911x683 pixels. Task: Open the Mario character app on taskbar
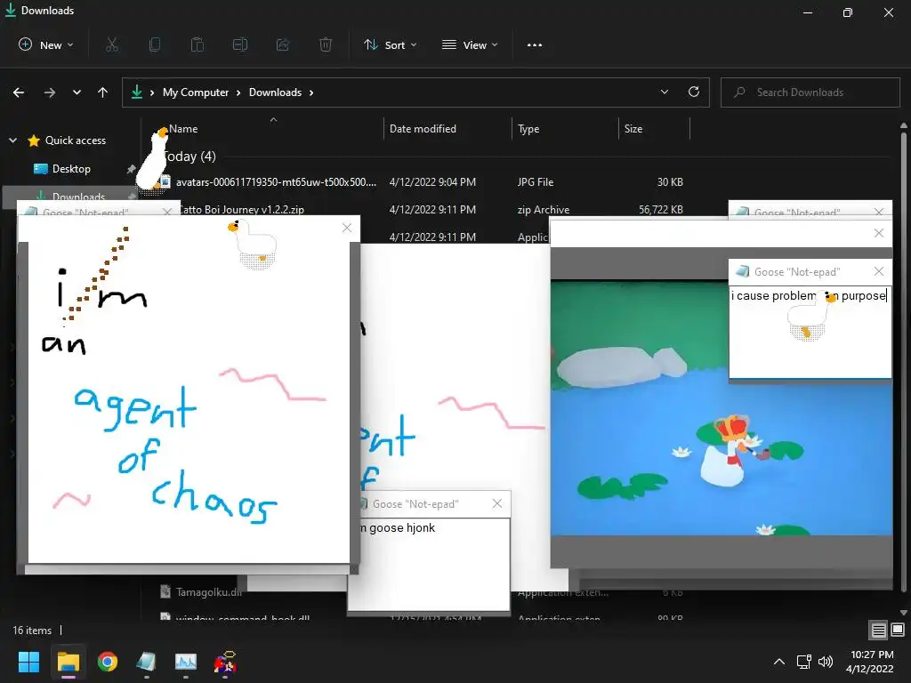click(x=225, y=662)
